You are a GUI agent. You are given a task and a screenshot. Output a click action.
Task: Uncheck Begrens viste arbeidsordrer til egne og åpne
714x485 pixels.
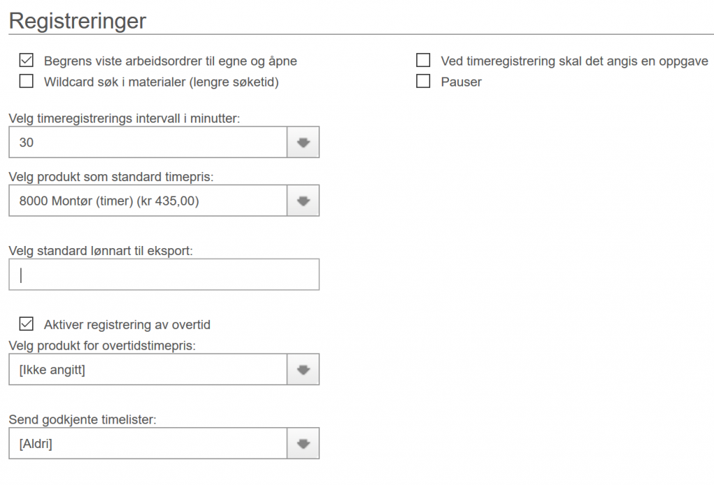coord(26,61)
